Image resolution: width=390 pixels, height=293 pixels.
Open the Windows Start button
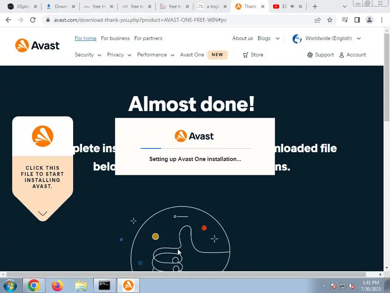click(10, 285)
